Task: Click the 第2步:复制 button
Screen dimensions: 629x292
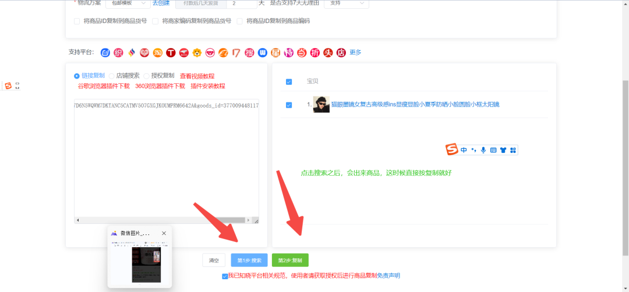Action: click(x=290, y=261)
